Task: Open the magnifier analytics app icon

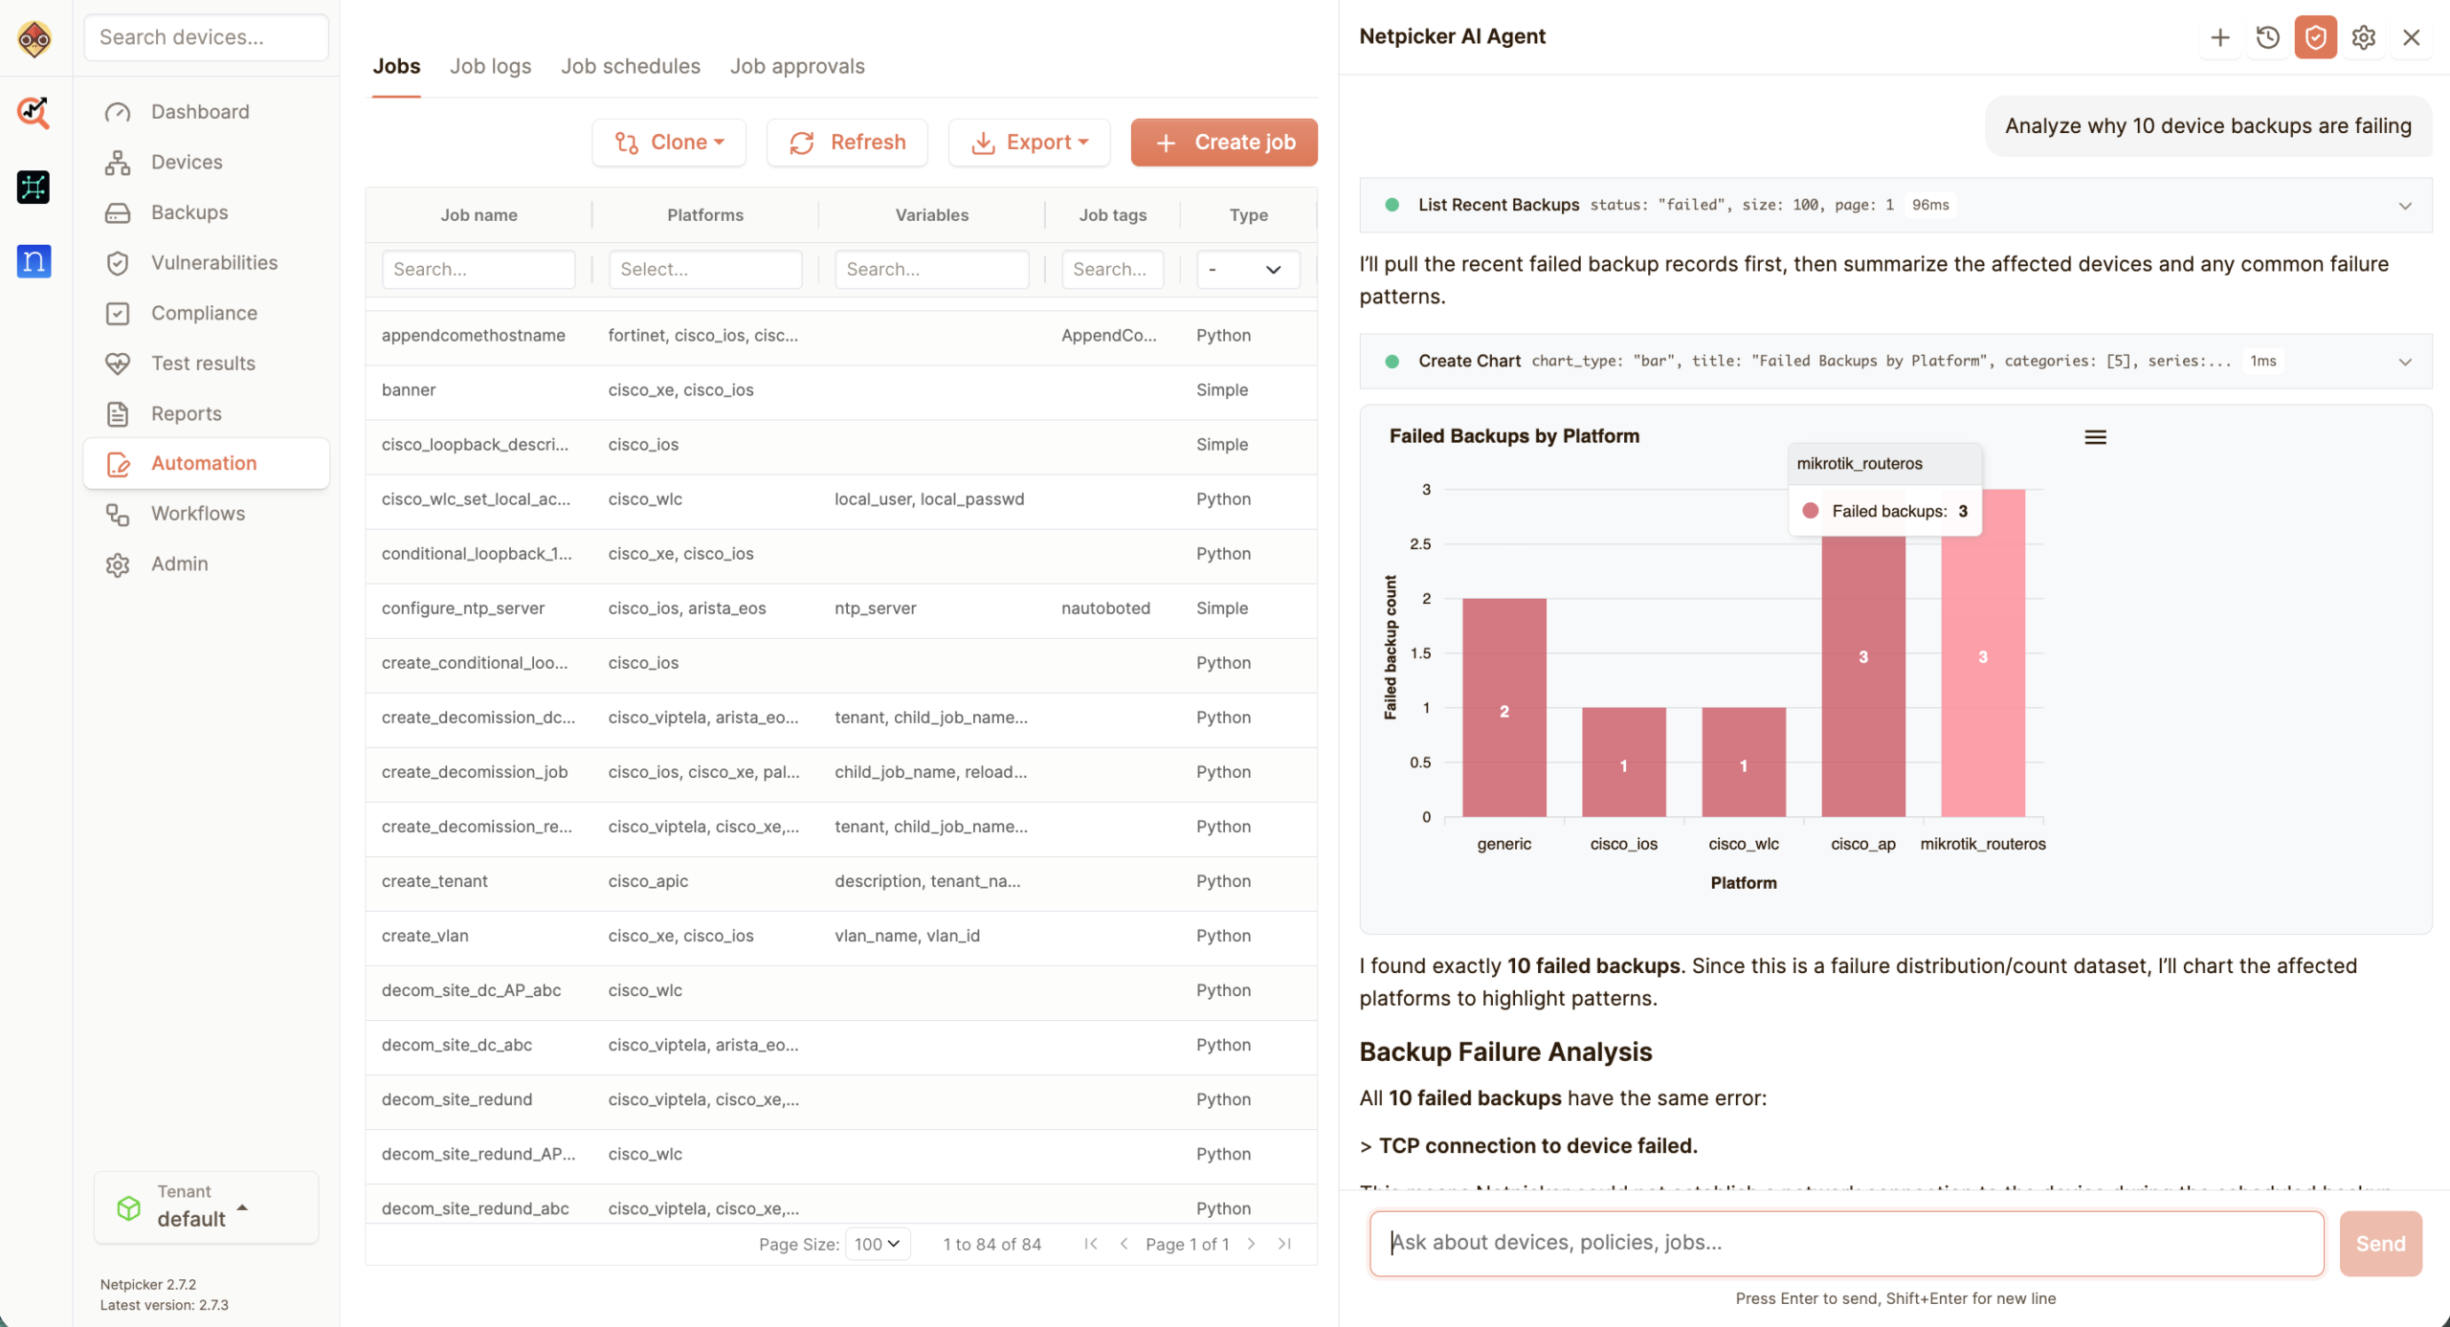Action: pos(33,112)
